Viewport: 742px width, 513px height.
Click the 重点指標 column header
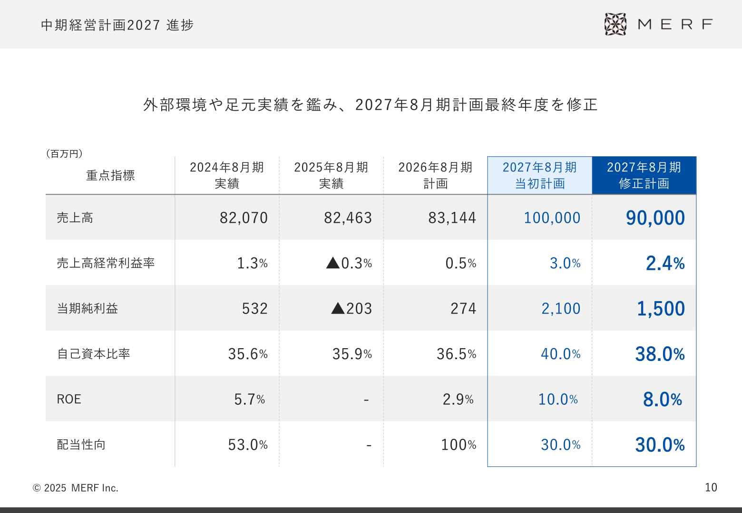tap(110, 175)
